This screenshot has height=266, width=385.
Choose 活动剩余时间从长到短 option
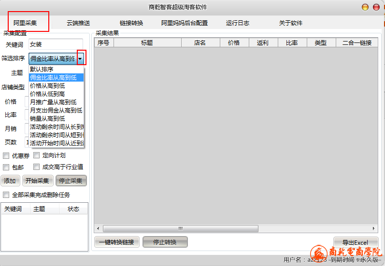57,127
